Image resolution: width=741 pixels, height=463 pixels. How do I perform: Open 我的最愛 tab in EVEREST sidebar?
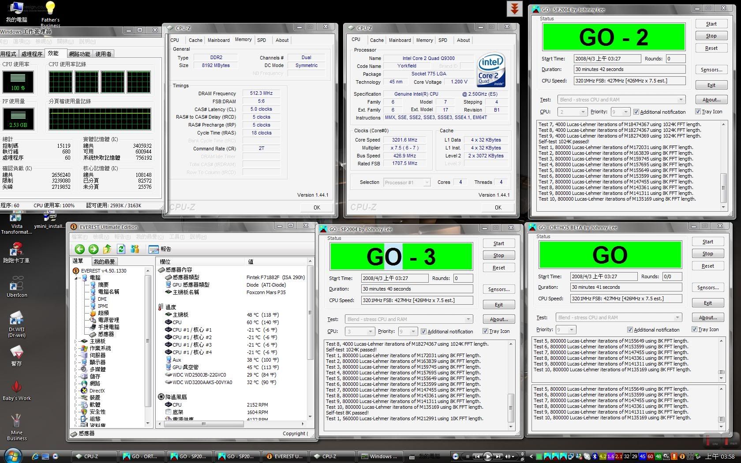point(104,261)
